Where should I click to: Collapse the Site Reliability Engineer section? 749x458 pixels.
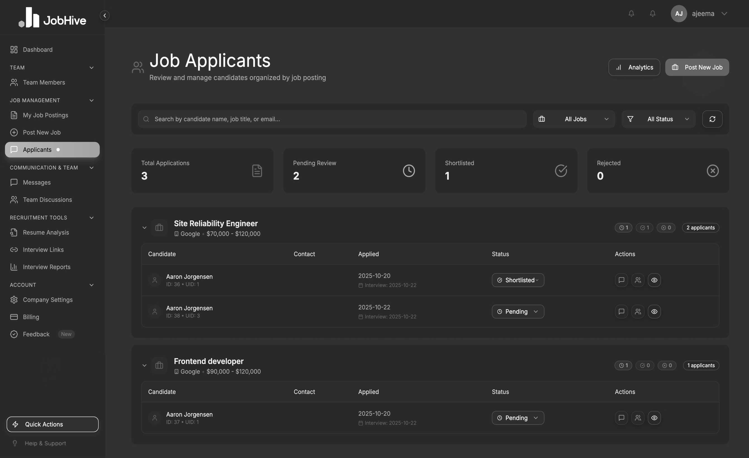click(144, 228)
